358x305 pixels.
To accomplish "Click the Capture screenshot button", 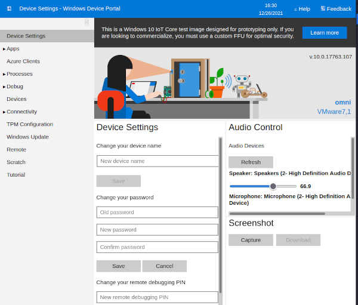I will tap(251, 240).
